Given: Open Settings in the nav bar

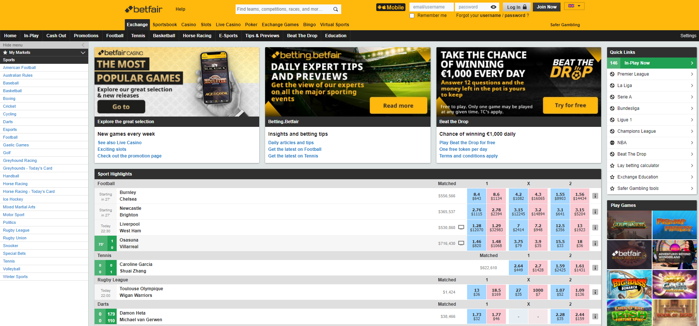Looking at the screenshot, I should pos(688,36).
